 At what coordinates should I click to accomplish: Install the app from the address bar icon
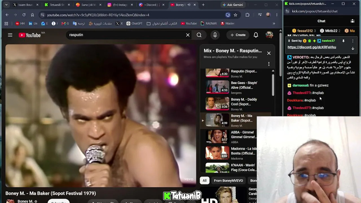(228, 15)
